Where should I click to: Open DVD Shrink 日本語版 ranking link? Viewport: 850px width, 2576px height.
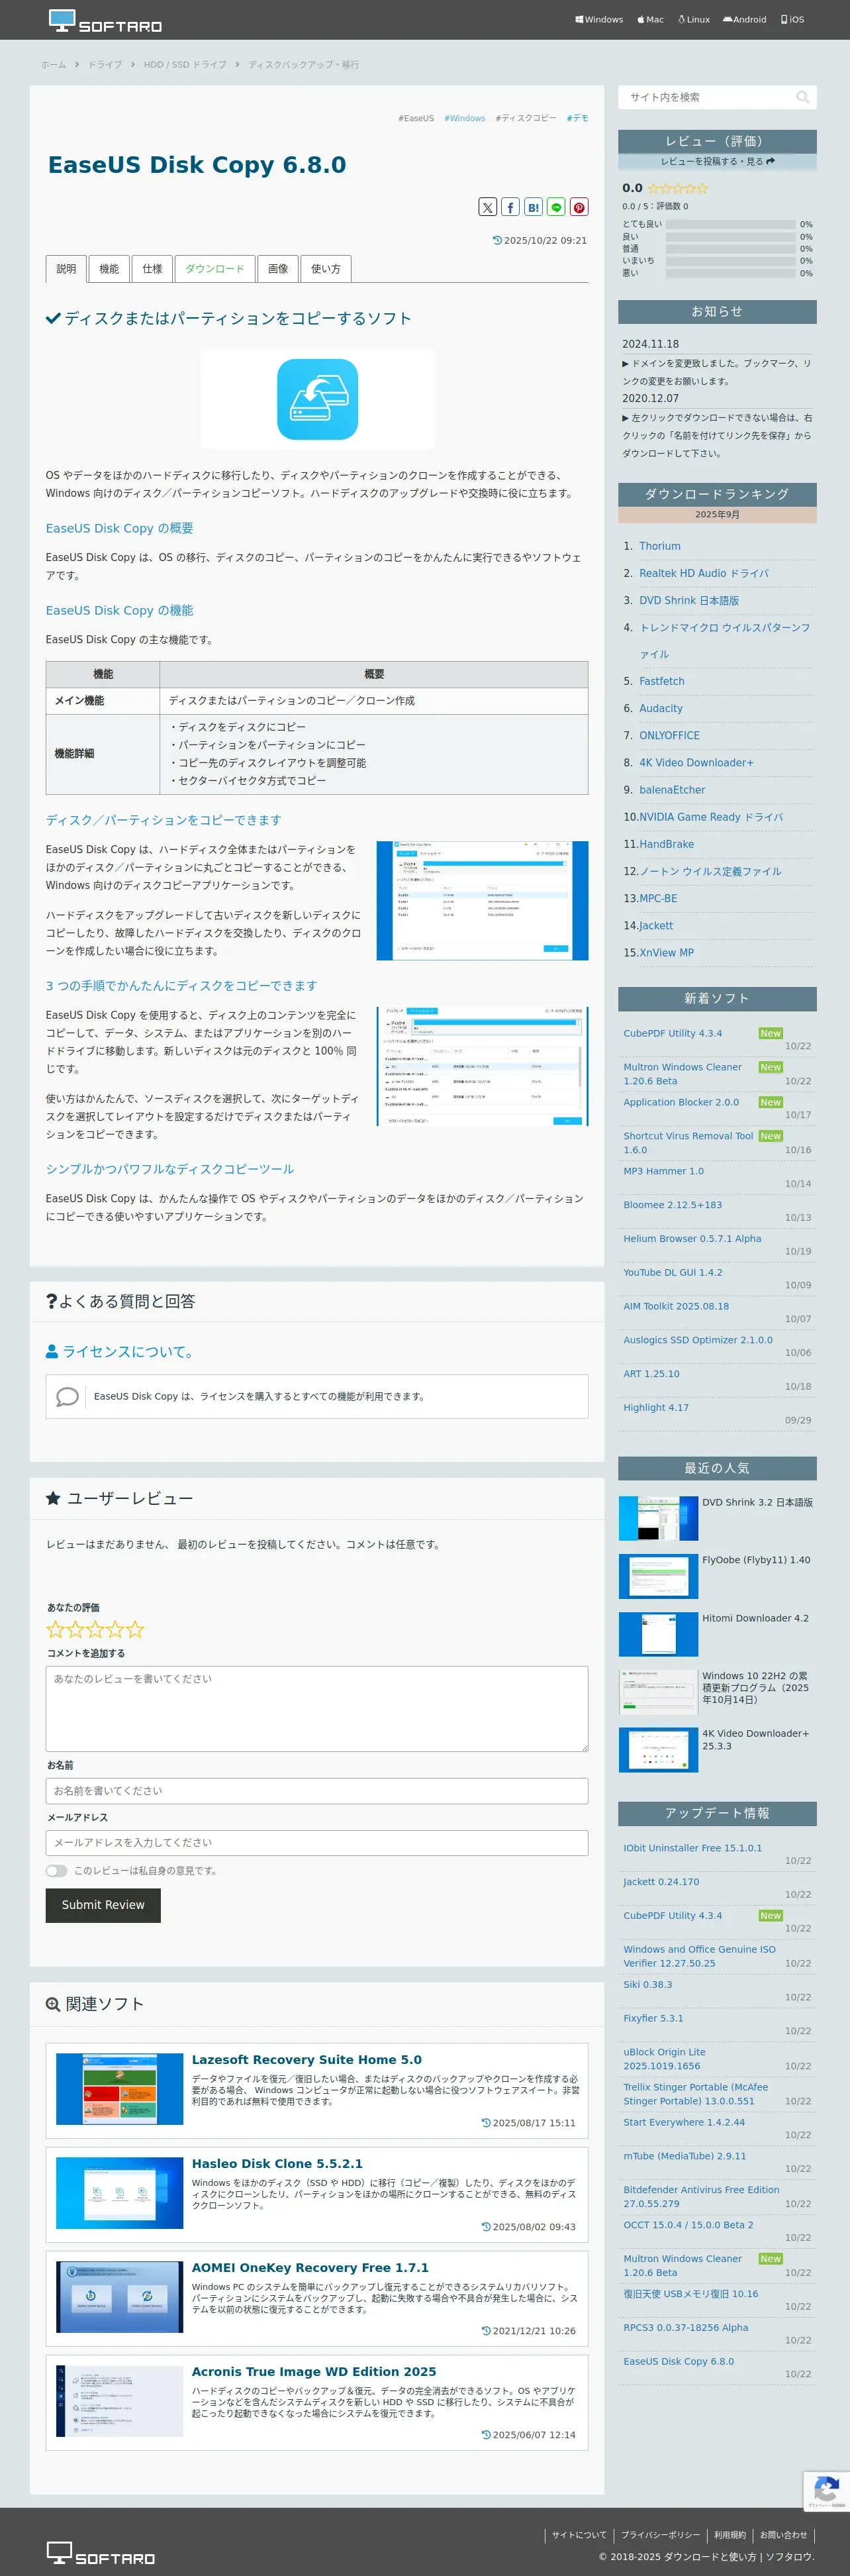coord(689,600)
